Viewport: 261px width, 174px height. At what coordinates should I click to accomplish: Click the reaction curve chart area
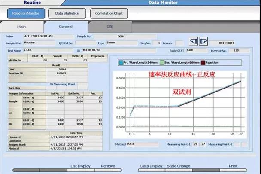coord(180,105)
